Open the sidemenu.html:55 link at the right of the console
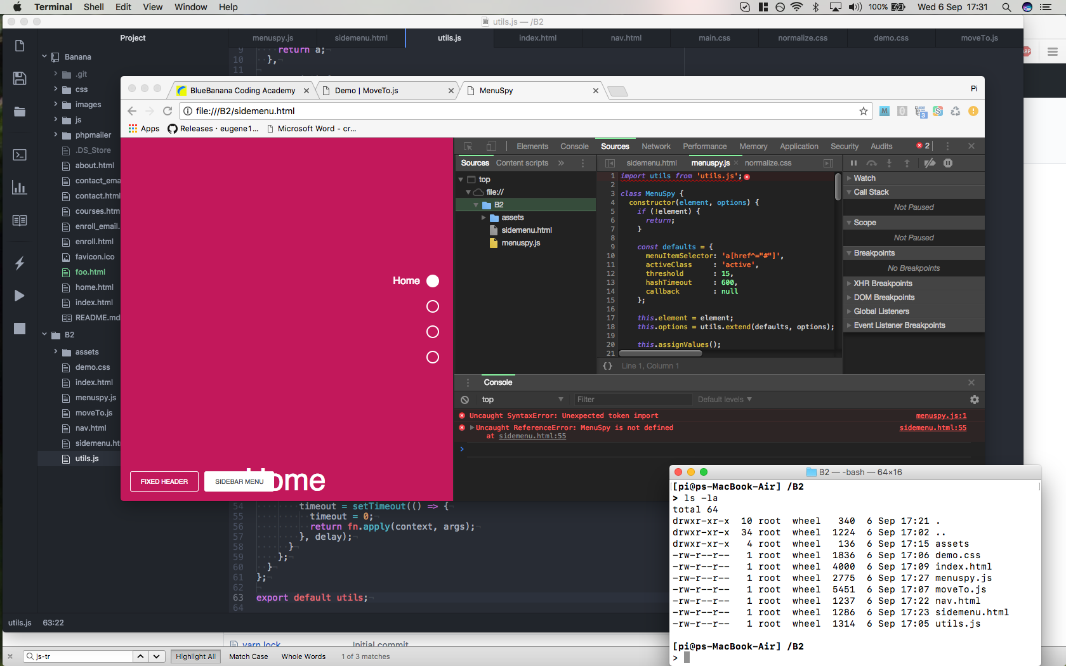This screenshot has width=1066, height=666. (933, 428)
